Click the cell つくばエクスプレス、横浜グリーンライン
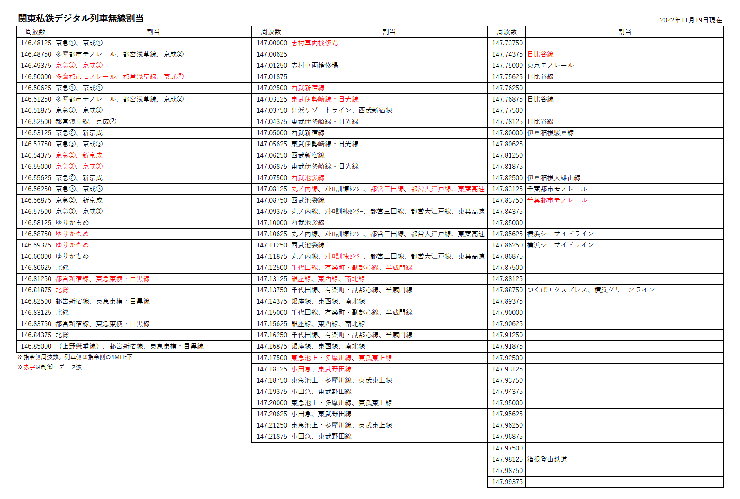The image size is (740, 499). point(624,290)
